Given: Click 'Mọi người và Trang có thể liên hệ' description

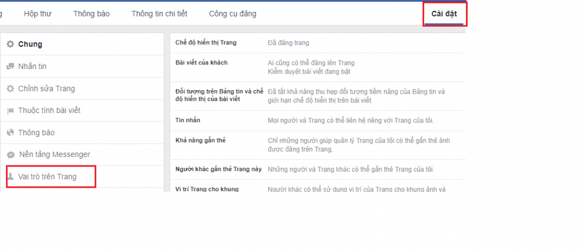Looking at the screenshot, I should point(351,121).
